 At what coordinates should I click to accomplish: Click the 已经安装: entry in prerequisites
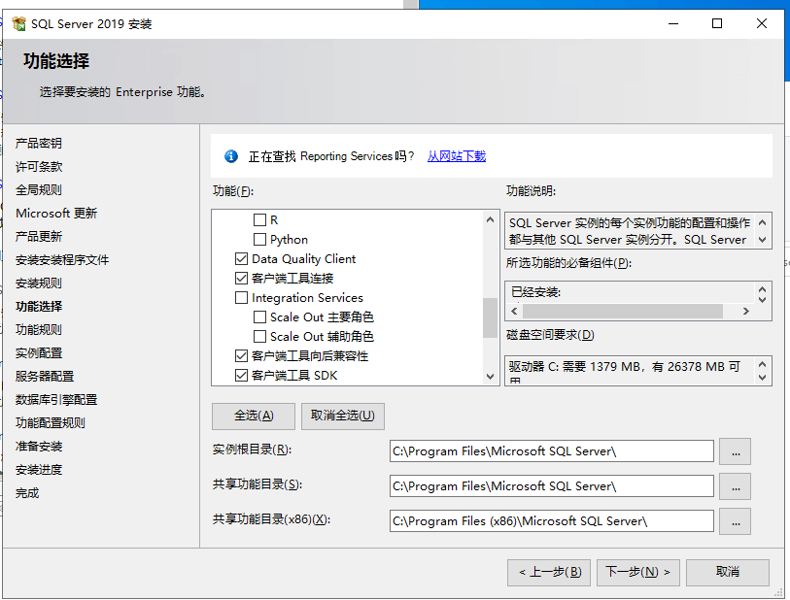[x=536, y=292]
